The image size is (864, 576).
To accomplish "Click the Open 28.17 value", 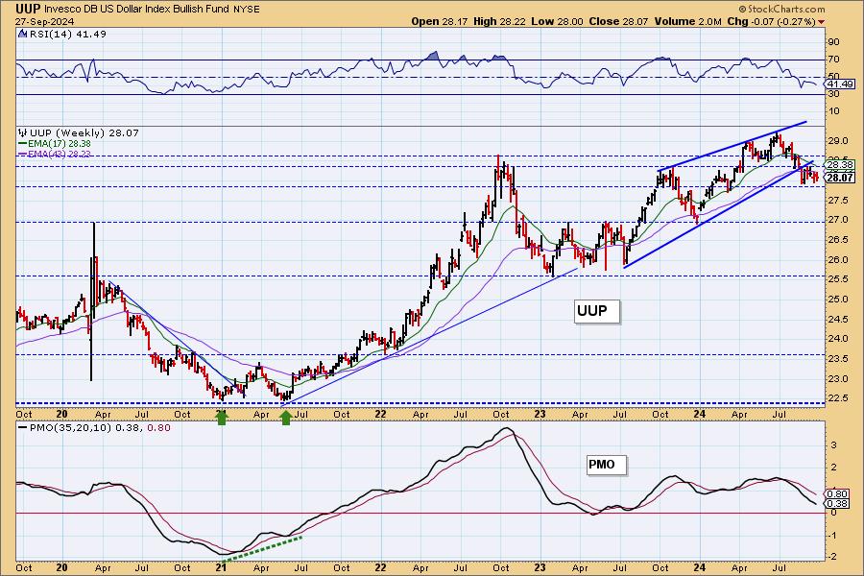I will point(439,21).
